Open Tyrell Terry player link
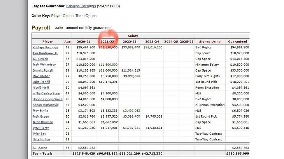This screenshot has width=284, height=159. [41, 128]
